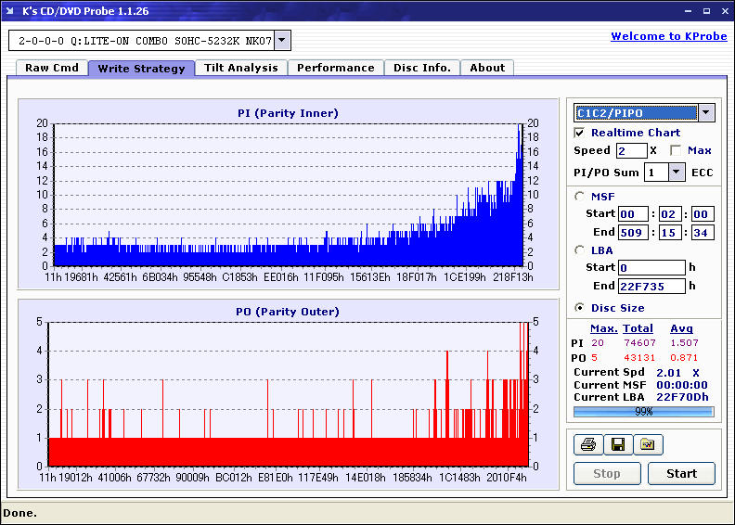Click the 99% scan progress bar

coord(643,411)
